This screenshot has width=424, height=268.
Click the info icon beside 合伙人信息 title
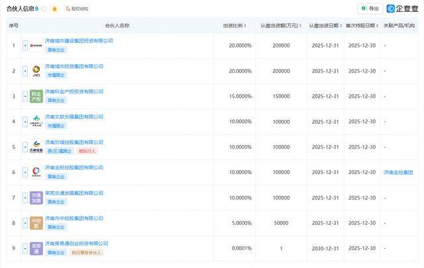[44, 9]
